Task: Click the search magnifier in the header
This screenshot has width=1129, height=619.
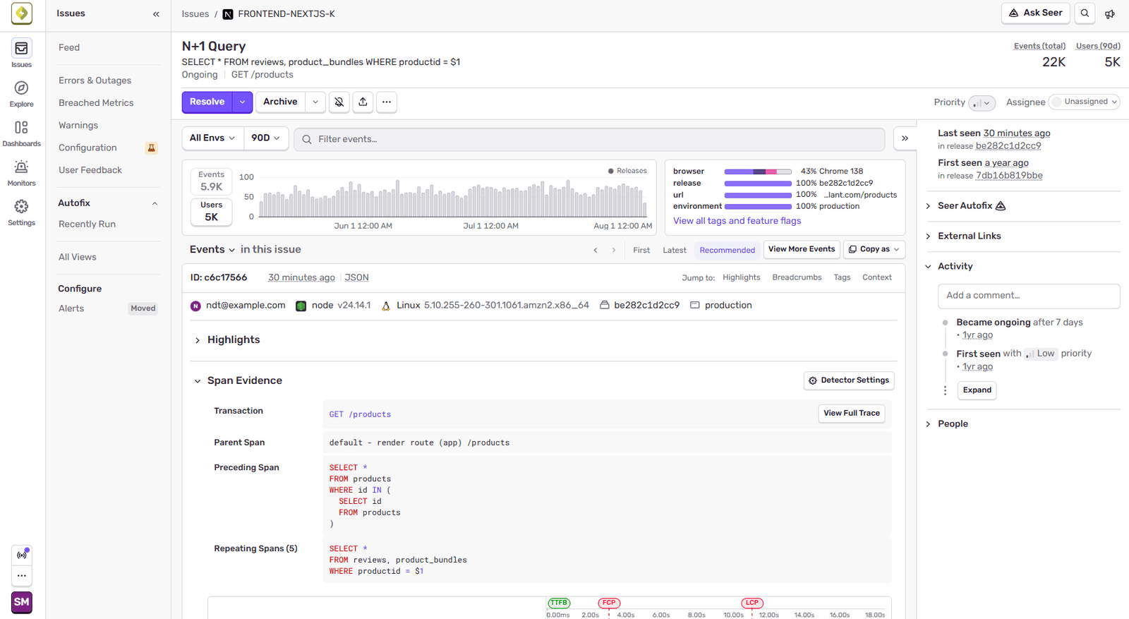Action: point(1085,13)
